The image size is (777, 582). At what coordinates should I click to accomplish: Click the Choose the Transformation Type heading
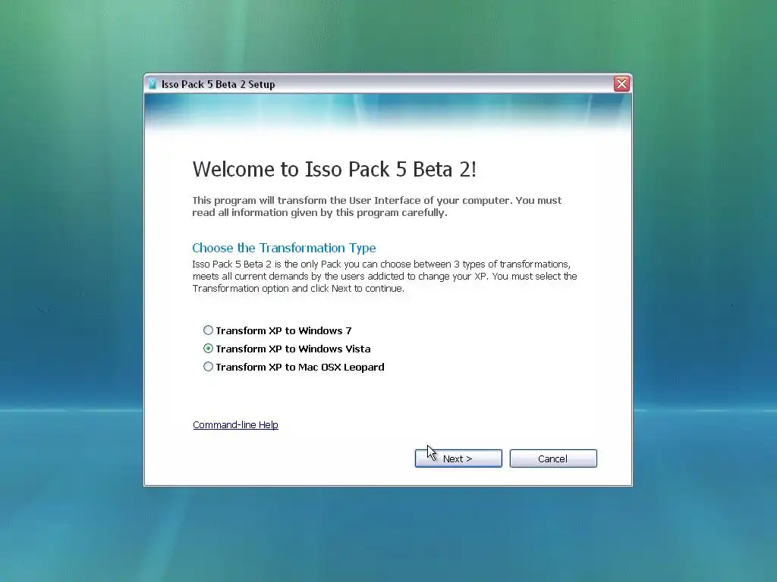(x=284, y=248)
